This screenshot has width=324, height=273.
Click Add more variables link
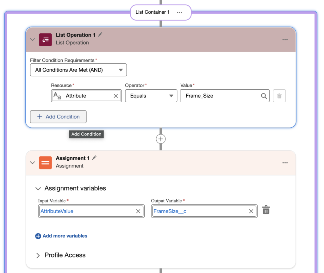(61, 236)
